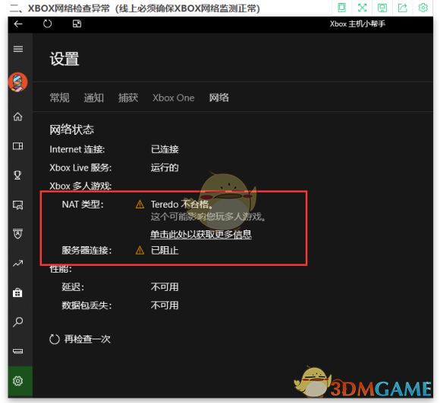Click the 服务器连接 warning icon
The width and height of the screenshot is (440, 403).
coord(140,250)
